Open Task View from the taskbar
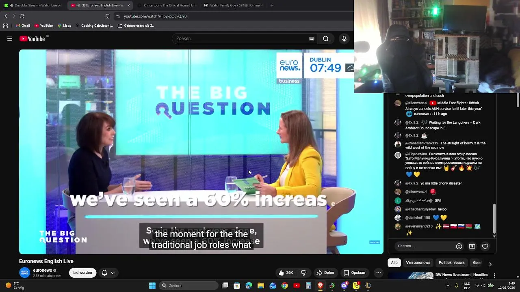The image size is (520, 292). click(x=225, y=286)
